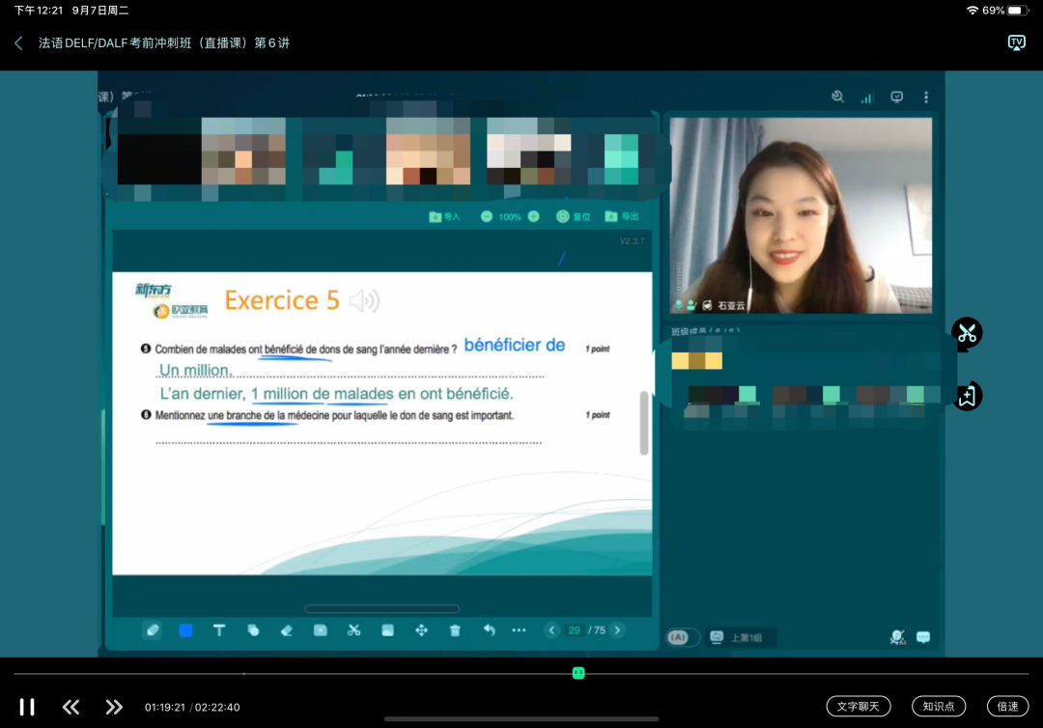Capture a clip with the scissors button
The width and height of the screenshot is (1043, 728).
967,332
